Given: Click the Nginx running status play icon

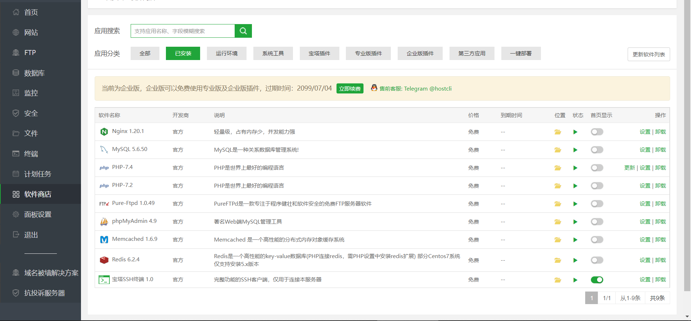Looking at the screenshot, I should pos(575,132).
